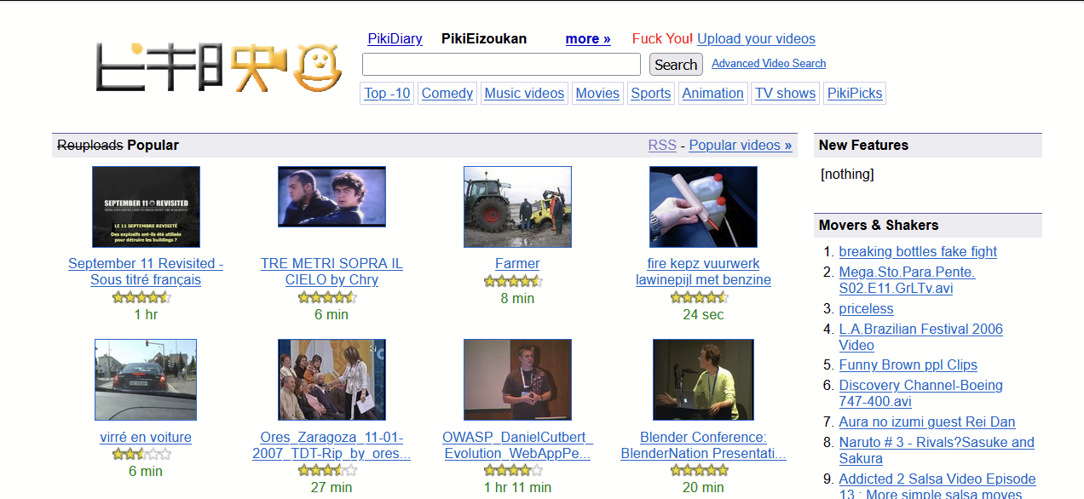
Task: Open the Advanced Video Search link
Action: pos(769,64)
